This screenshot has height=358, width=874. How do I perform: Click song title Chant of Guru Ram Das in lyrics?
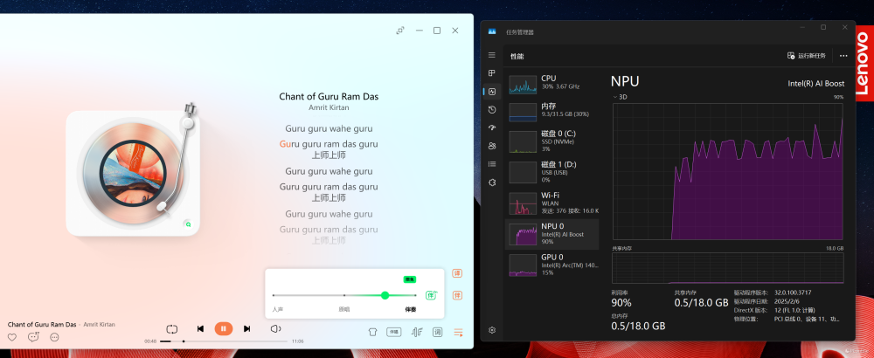click(329, 96)
